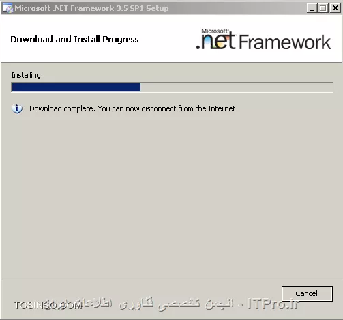
Task: Close the .NET Framework setup window
Action: pos(335,8)
